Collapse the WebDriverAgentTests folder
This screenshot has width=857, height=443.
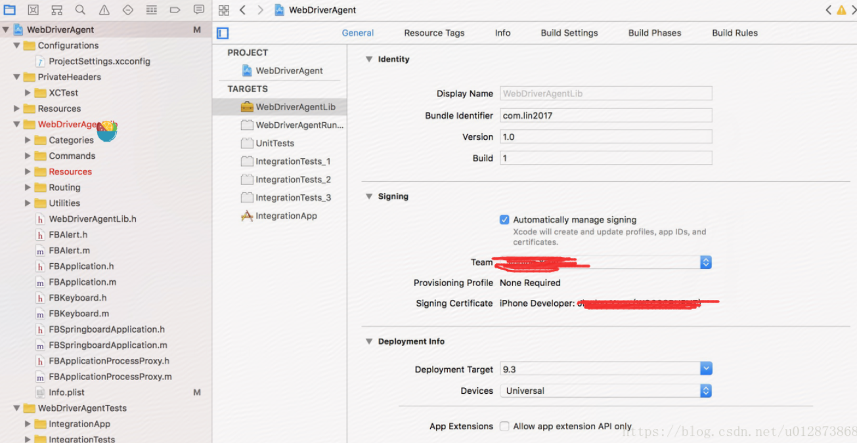coord(17,408)
